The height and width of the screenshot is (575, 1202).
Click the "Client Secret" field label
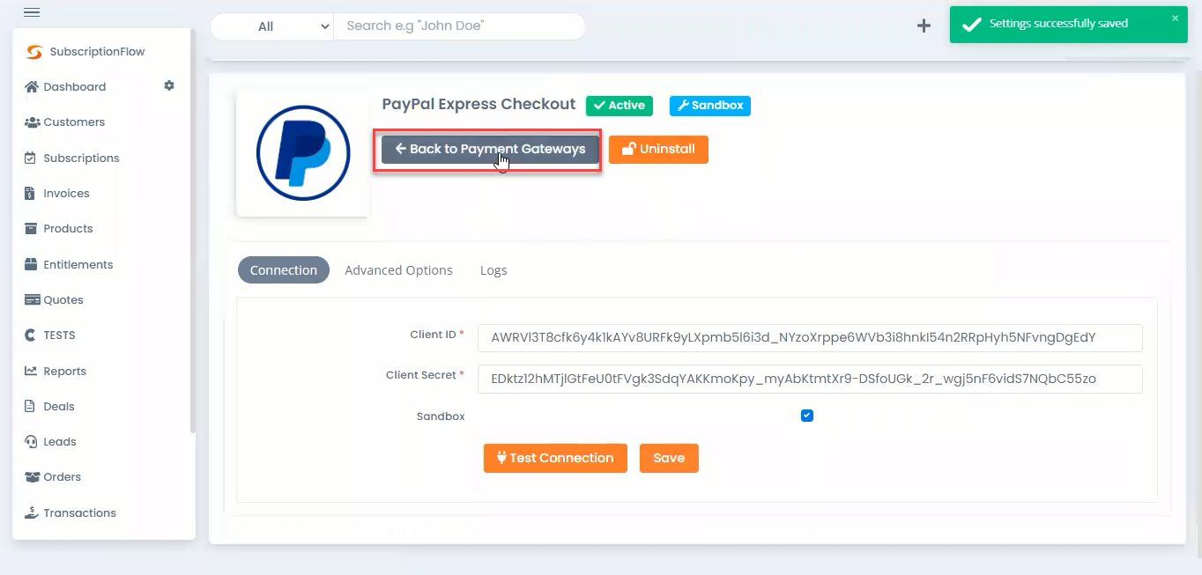[x=421, y=375]
